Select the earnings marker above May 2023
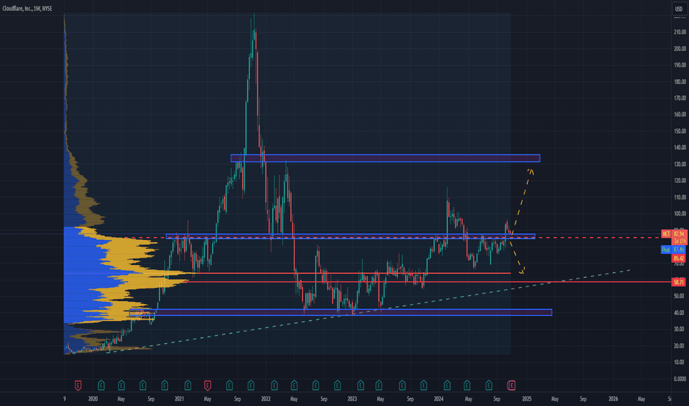Viewport: 689px width, 406px height. pyautogui.click(x=379, y=385)
